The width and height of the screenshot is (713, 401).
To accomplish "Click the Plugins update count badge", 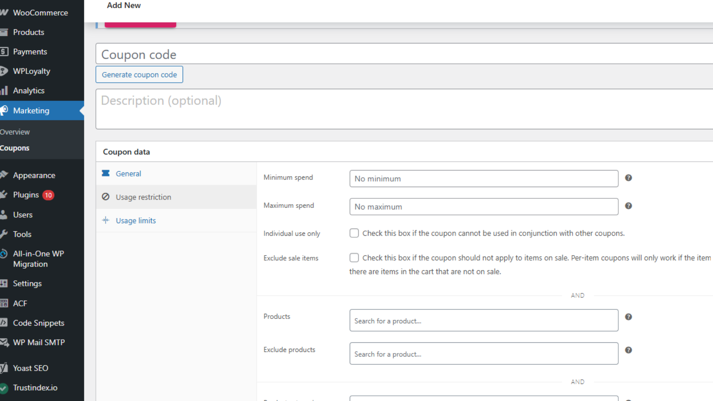I will click(x=48, y=195).
